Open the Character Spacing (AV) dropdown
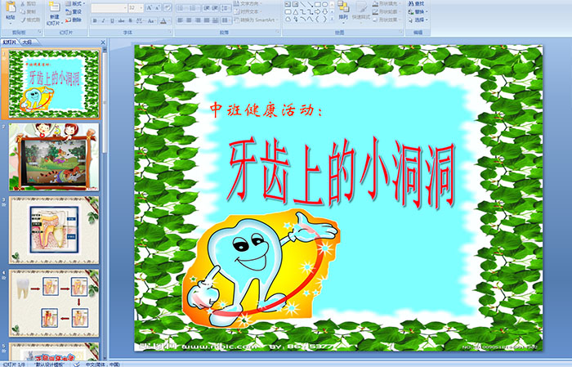The height and width of the screenshot is (367, 572). click(140, 20)
